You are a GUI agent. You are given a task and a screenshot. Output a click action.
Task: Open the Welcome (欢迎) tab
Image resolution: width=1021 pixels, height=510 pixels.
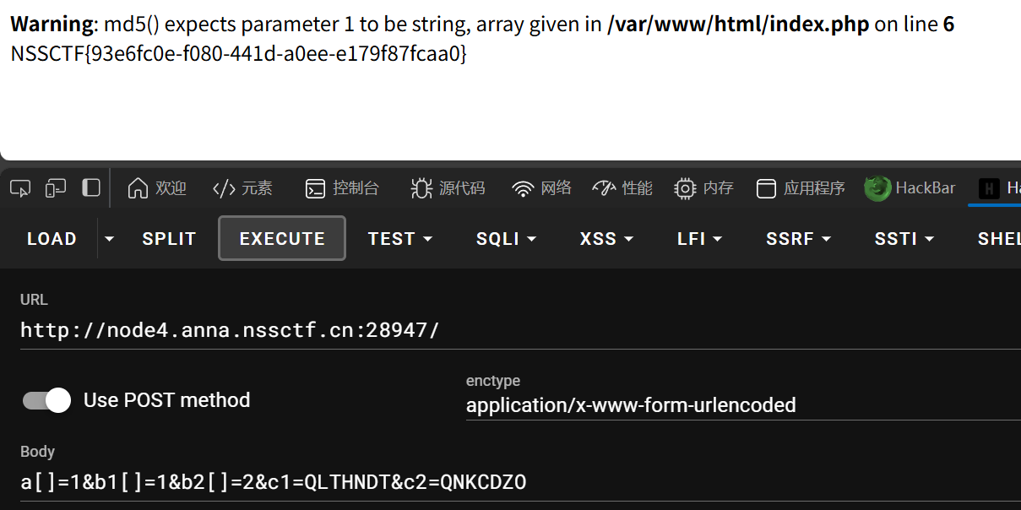click(157, 188)
